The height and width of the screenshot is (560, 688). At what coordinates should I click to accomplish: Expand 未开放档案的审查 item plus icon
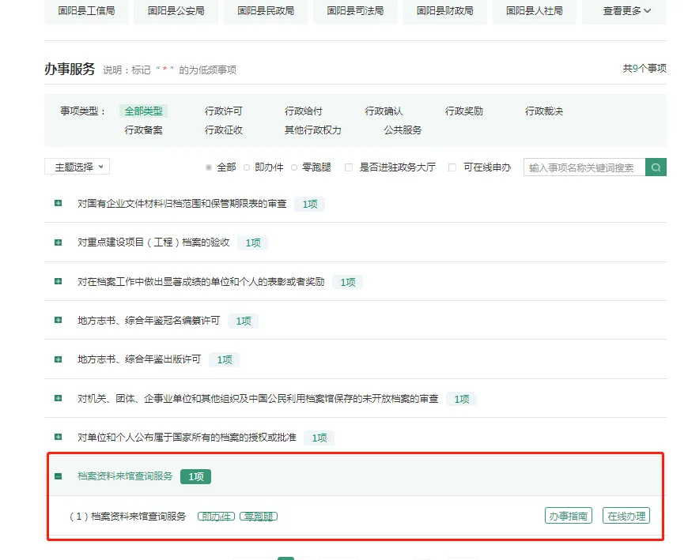(x=58, y=398)
